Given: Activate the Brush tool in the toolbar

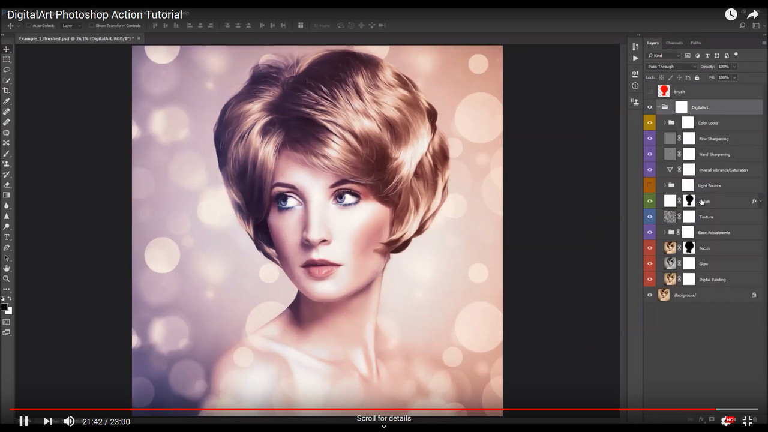Looking at the screenshot, I should (7, 154).
